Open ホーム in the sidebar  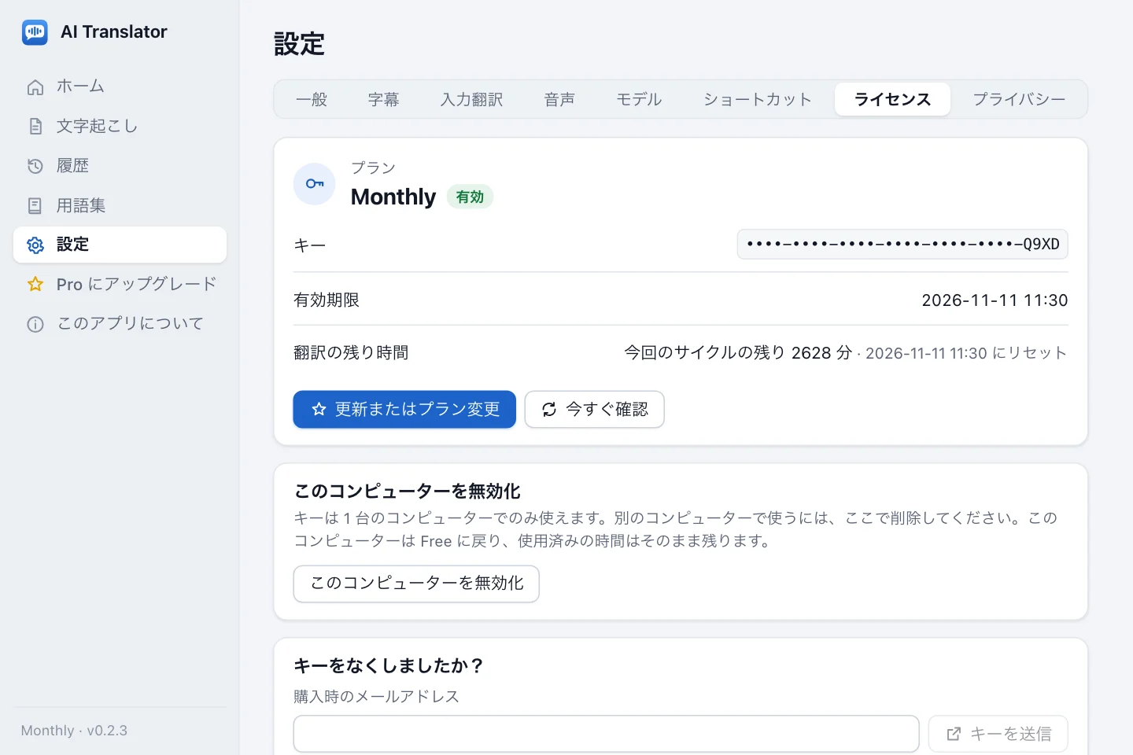pos(120,87)
